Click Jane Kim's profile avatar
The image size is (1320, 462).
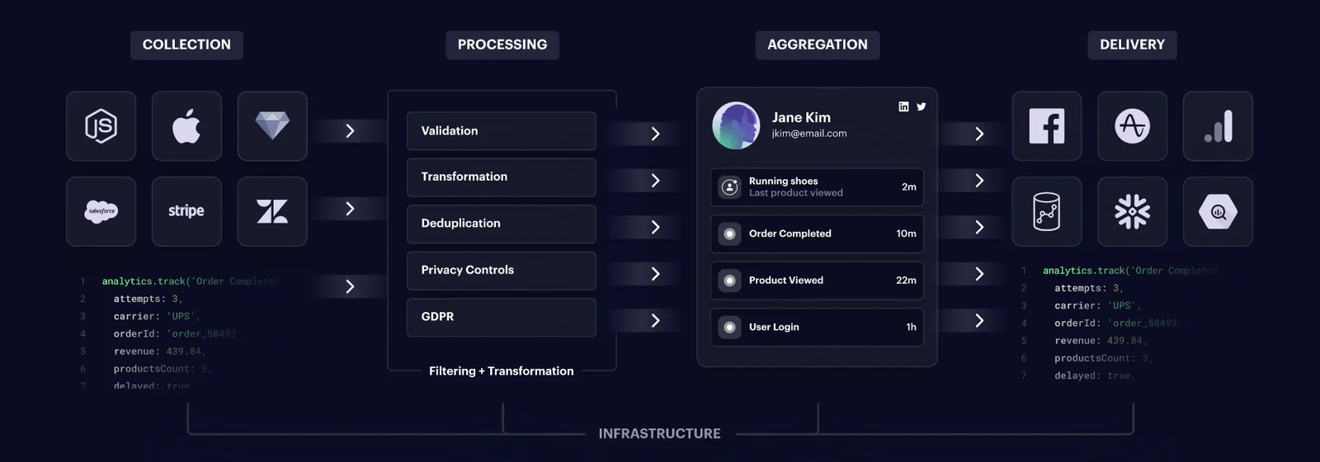pos(736,125)
